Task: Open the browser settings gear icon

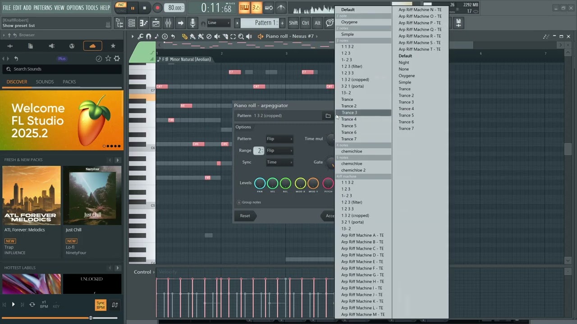Action: coord(117,58)
